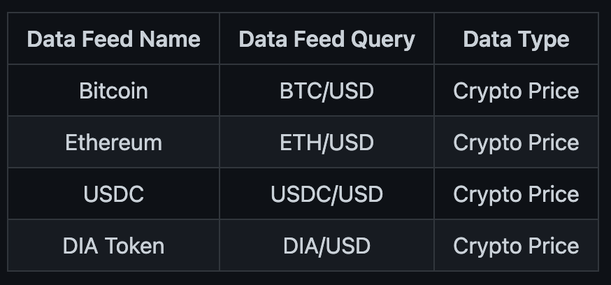
Task: Click the USDC/USD query cell
Action: point(326,193)
